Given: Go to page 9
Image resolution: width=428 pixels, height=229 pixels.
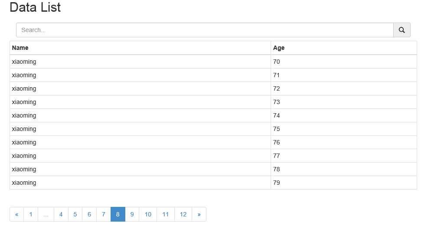Looking at the screenshot, I should 132,214.
